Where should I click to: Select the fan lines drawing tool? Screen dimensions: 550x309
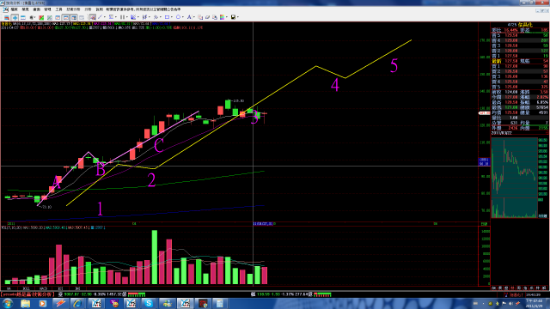click(133, 17)
